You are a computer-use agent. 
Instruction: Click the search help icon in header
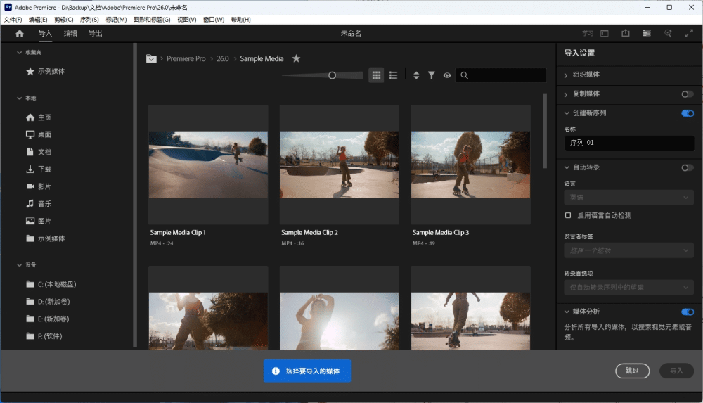coord(668,33)
